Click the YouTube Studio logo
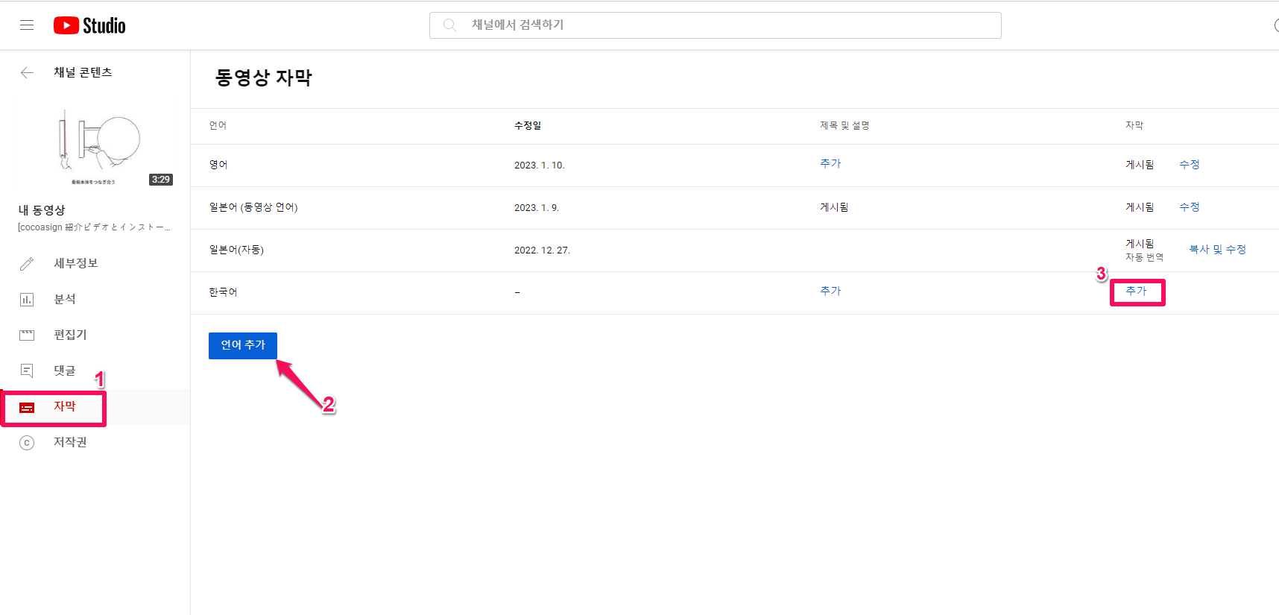 coord(89,25)
